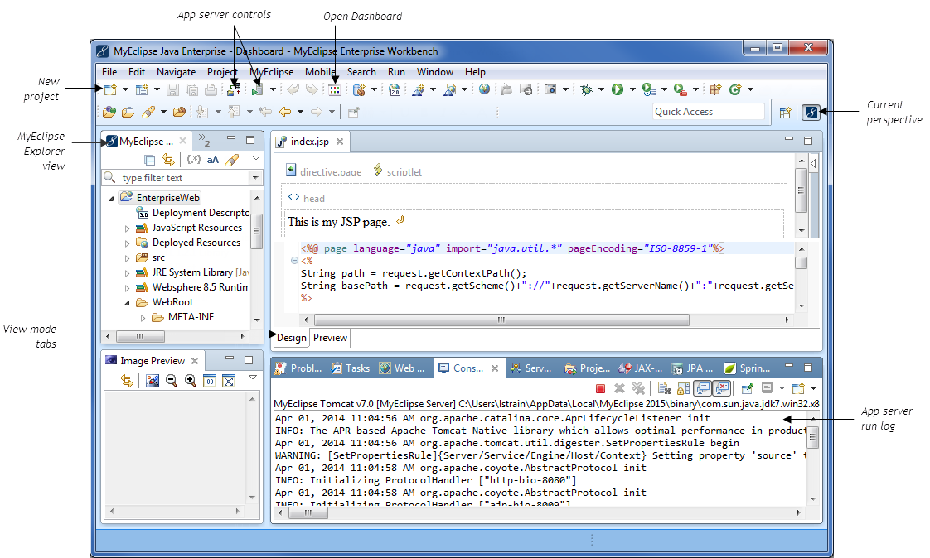The width and height of the screenshot is (930, 558).
Task: Click the Quick Access search field
Action: 708,112
